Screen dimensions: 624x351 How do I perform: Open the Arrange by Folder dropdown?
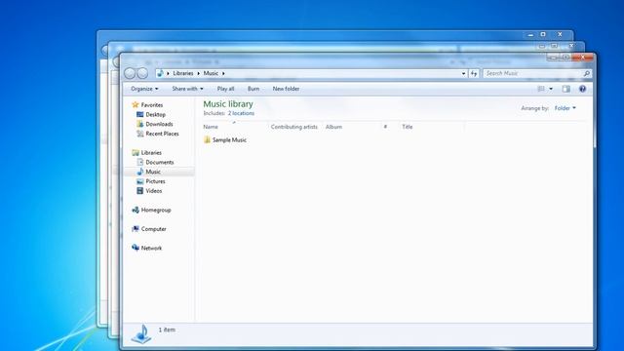click(x=565, y=108)
